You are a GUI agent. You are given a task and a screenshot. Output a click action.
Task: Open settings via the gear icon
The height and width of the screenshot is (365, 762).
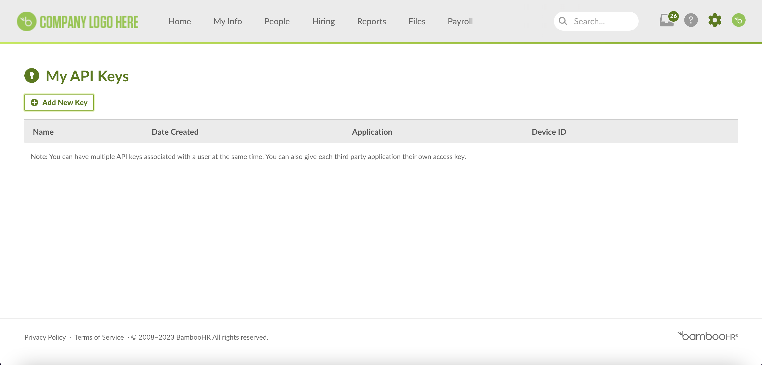point(715,20)
